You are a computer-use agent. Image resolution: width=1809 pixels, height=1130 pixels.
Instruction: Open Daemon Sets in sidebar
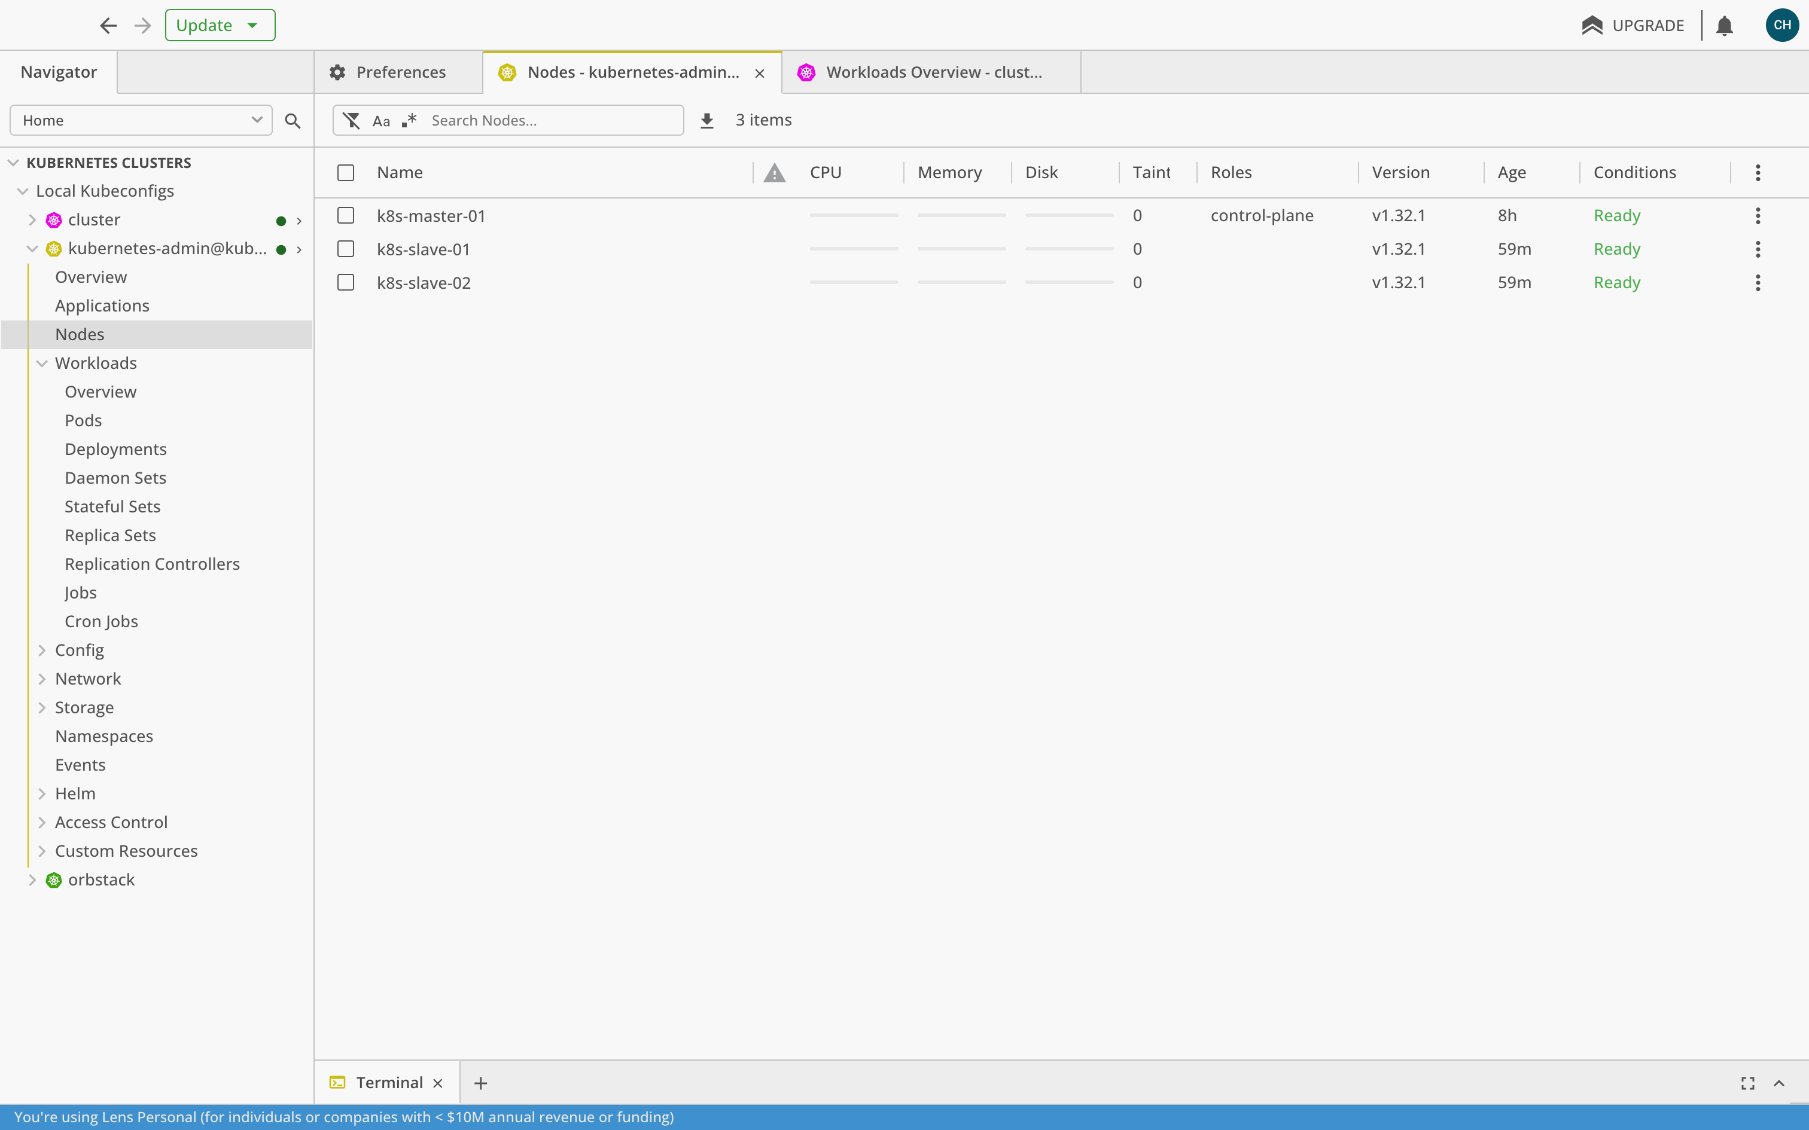[115, 478]
